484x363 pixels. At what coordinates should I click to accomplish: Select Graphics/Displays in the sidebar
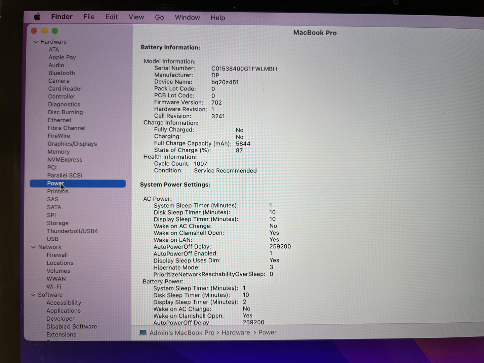72,144
